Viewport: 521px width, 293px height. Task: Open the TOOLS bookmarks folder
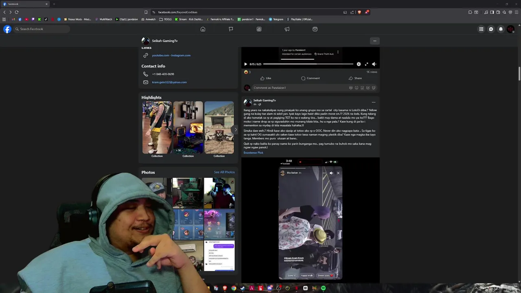pos(165,19)
